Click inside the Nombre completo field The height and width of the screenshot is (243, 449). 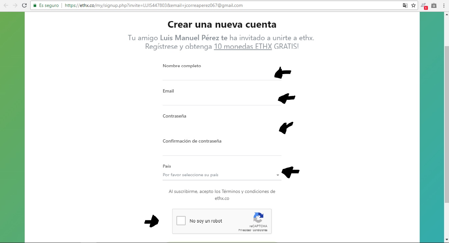pyautogui.click(x=222, y=75)
